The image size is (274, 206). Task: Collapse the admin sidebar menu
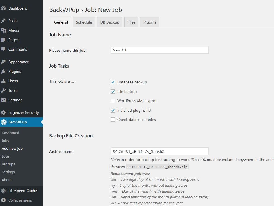click(x=17, y=200)
